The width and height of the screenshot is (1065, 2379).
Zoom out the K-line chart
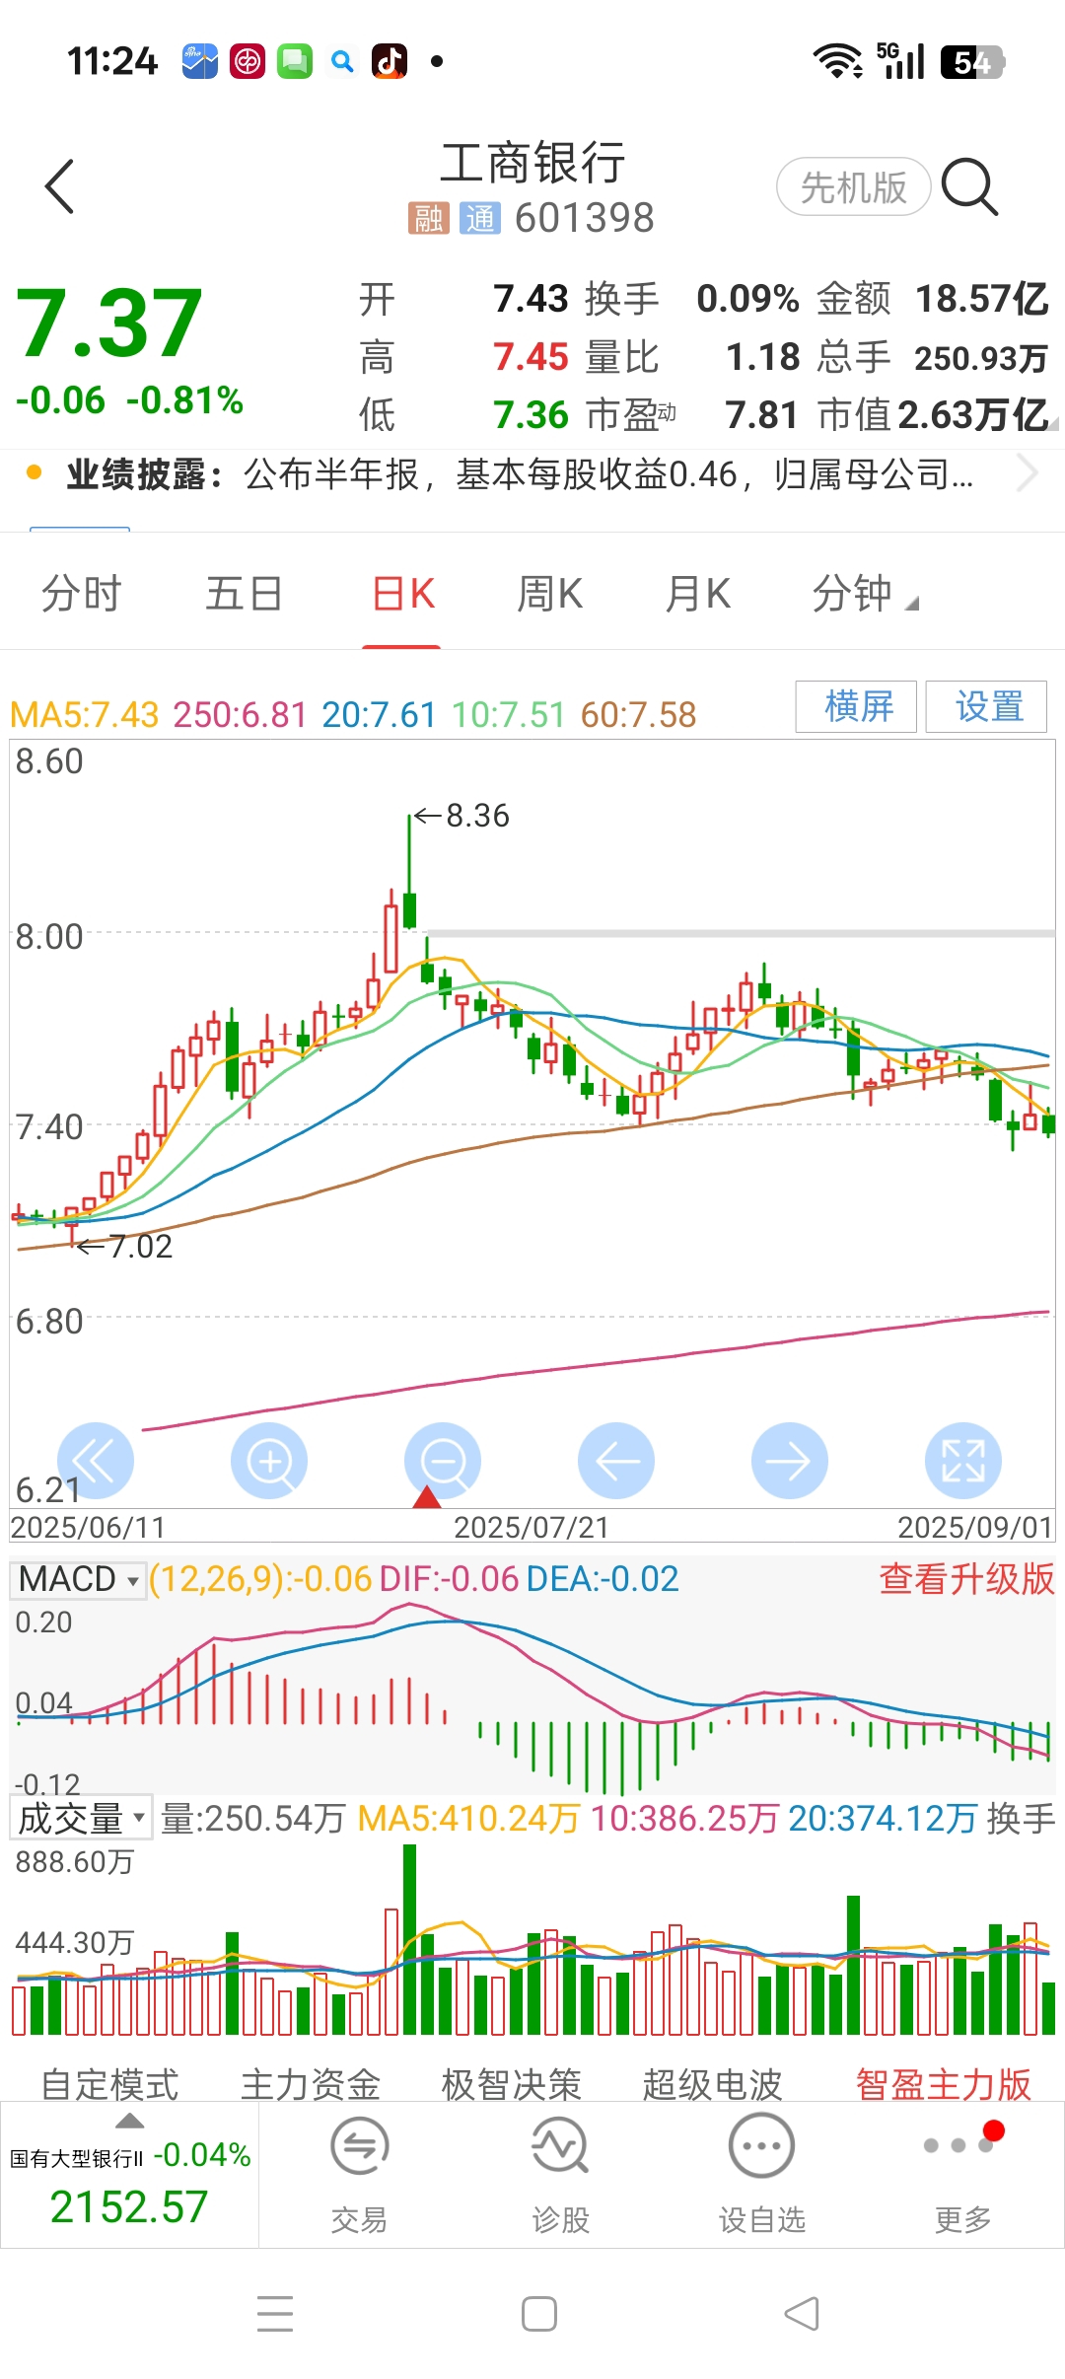tap(443, 1461)
